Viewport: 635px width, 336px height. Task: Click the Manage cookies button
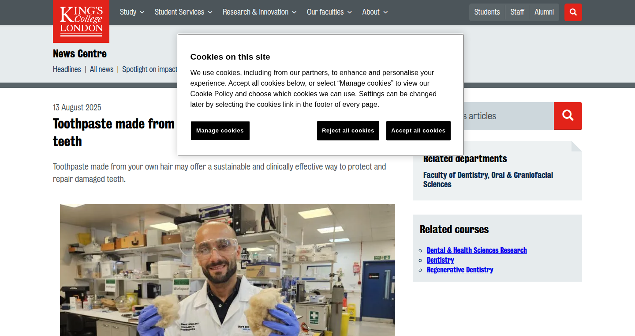coord(220,131)
